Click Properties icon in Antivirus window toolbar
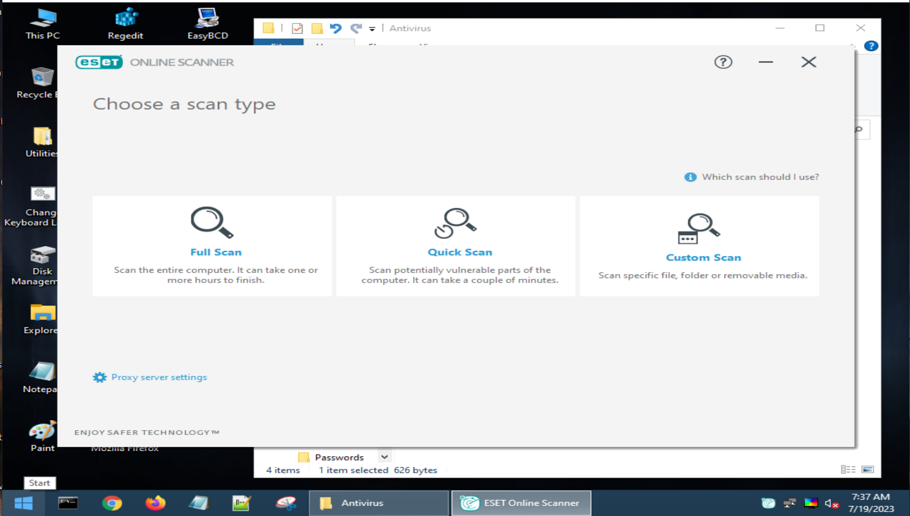 pyautogui.click(x=297, y=28)
